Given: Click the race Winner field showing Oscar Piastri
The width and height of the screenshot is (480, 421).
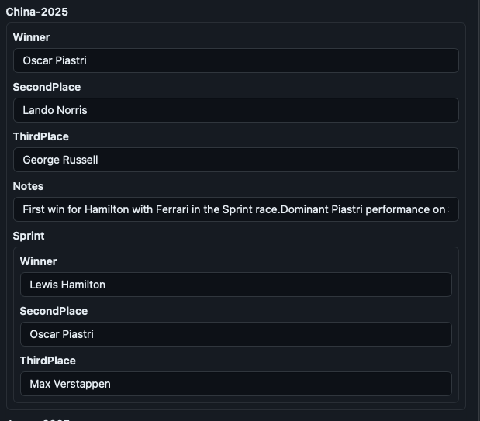Looking at the screenshot, I should pos(236,60).
